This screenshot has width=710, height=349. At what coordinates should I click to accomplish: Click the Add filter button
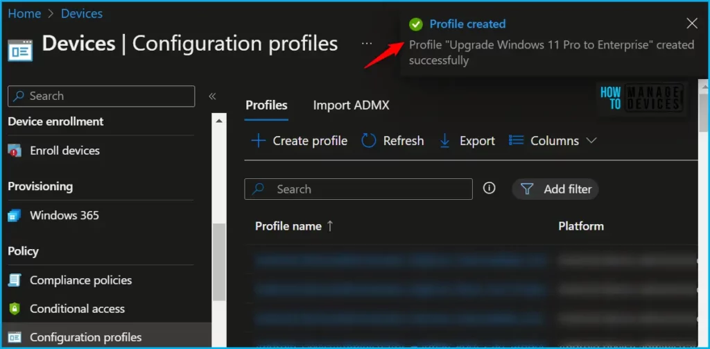pos(555,189)
